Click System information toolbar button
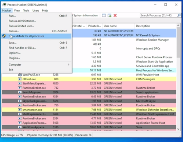The image size is (183, 142). pos(85,15)
